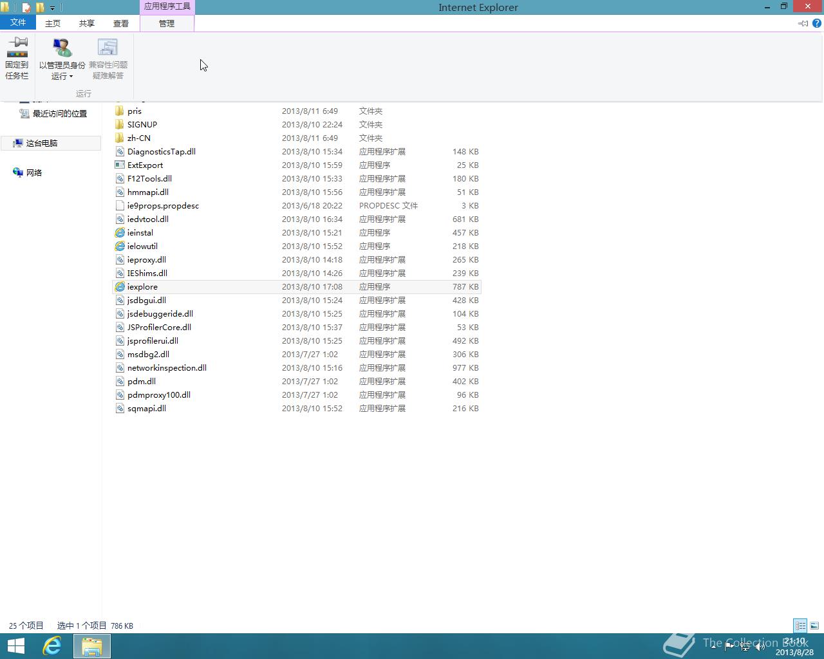Select the pris folder icon
This screenshot has height=659, width=824.
[120, 111]
